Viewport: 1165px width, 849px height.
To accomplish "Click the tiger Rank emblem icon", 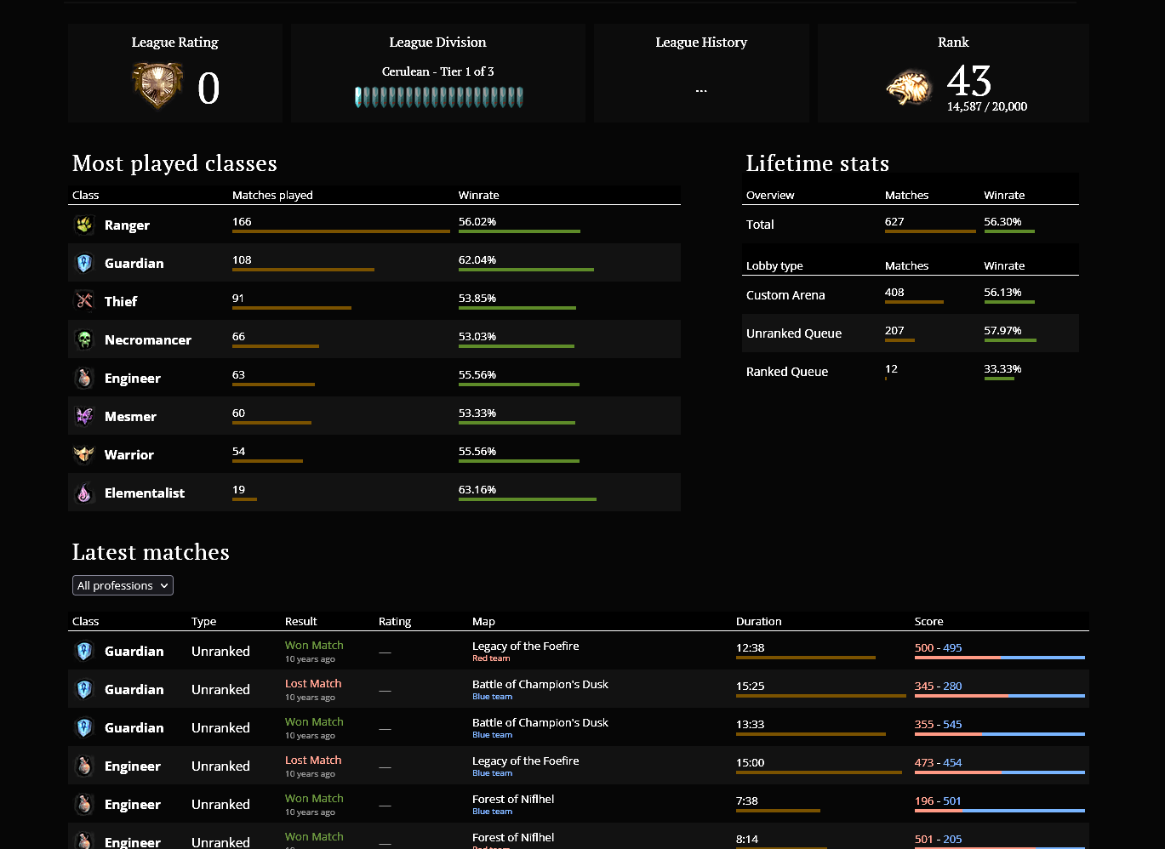I will pyautogui.click(x=910, y=88).
